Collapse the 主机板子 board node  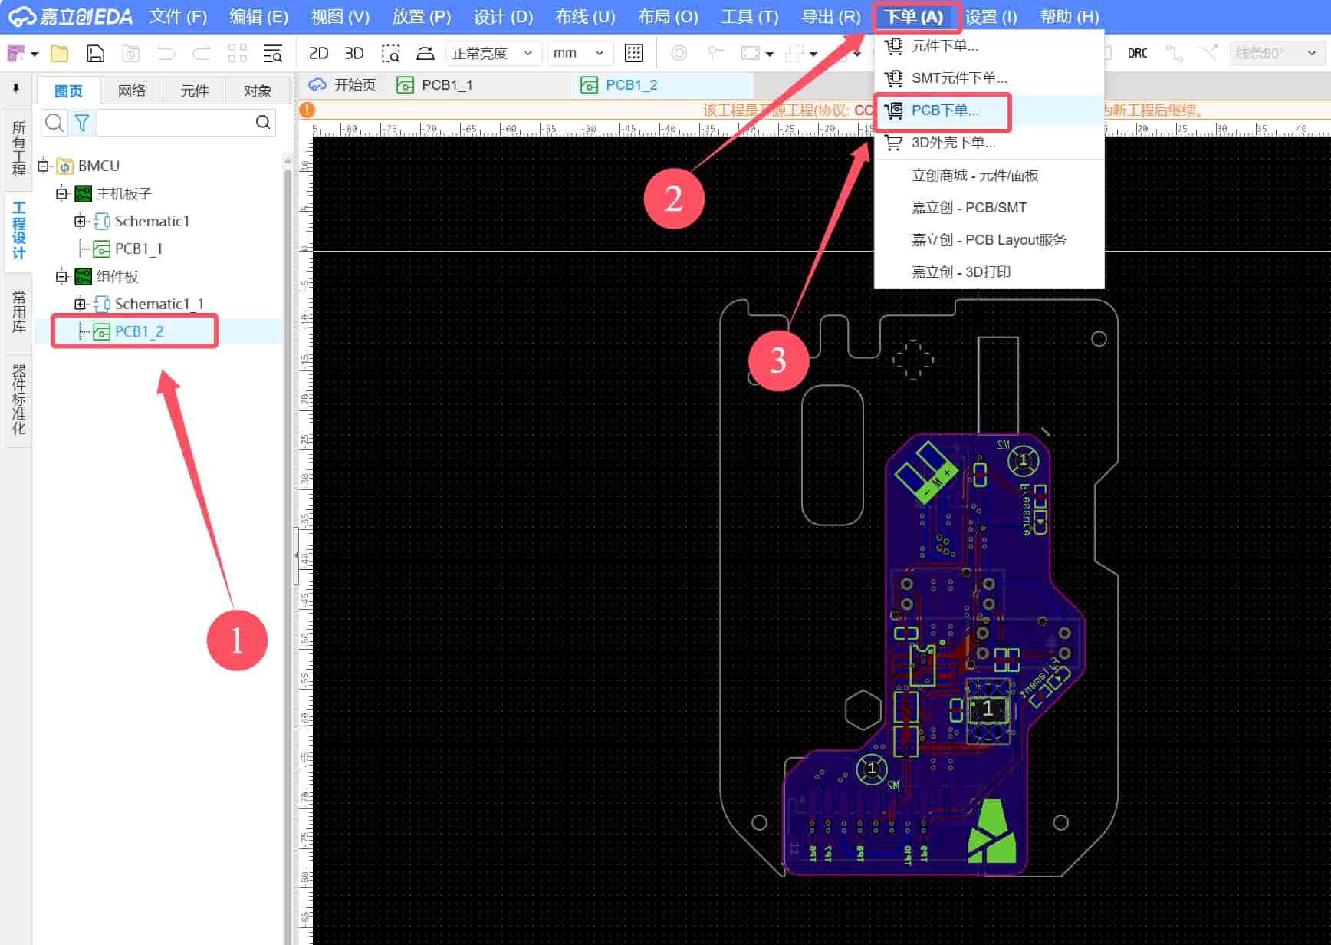click(61, 193)
